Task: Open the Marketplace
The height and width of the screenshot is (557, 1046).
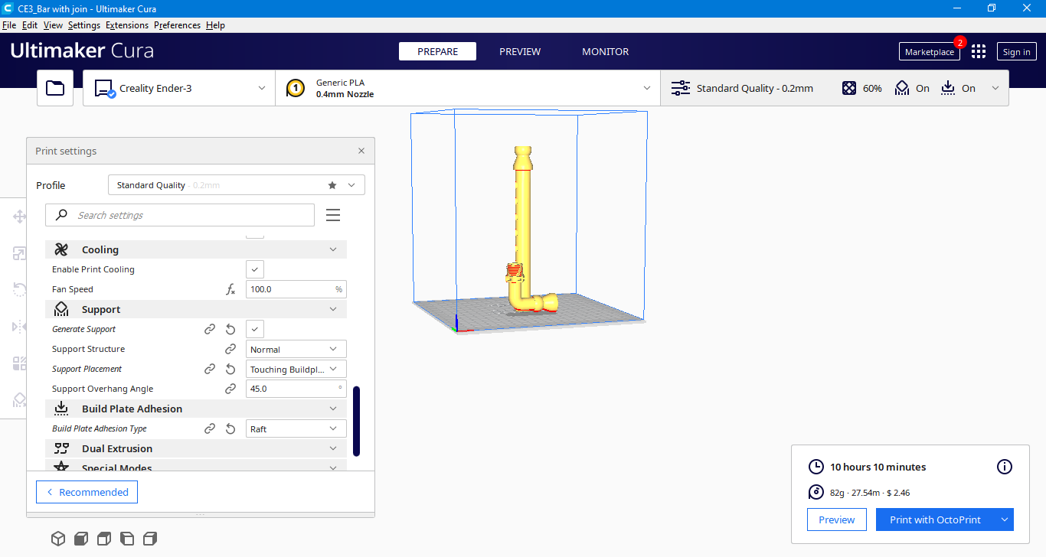Action: [x=930, y=51]
